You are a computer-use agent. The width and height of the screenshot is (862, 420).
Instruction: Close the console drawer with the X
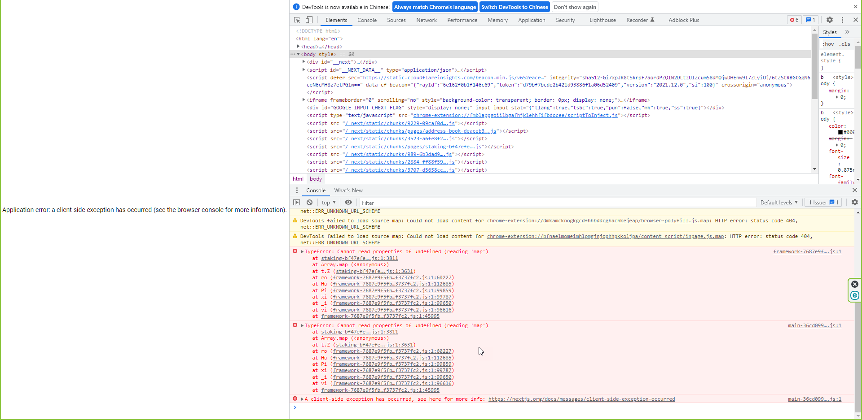pos(855,190)
